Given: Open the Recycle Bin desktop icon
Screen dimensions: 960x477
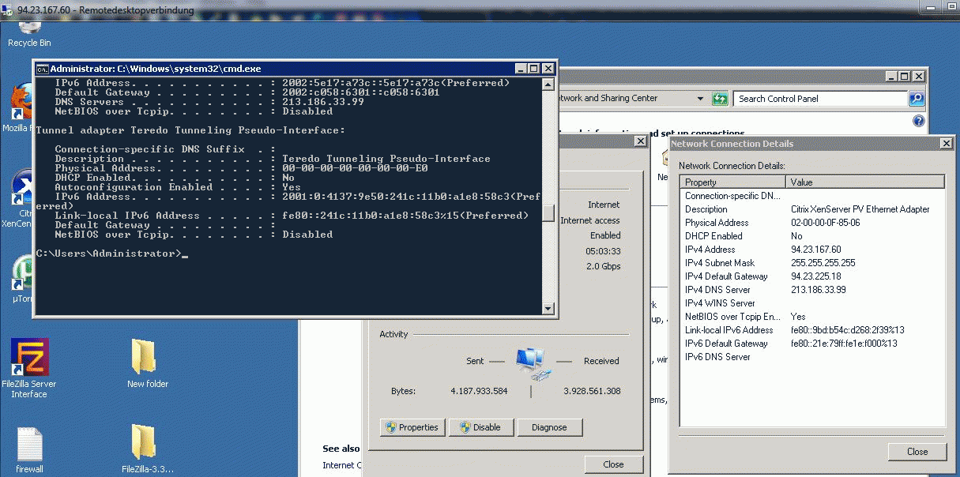Looking at the screenshot, I should click(28, 33).
